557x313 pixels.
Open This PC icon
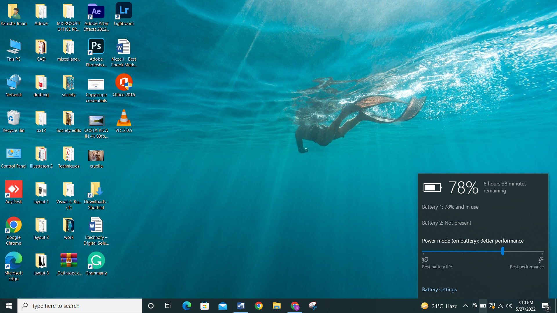pyautogui.click(x=14, y=50)
